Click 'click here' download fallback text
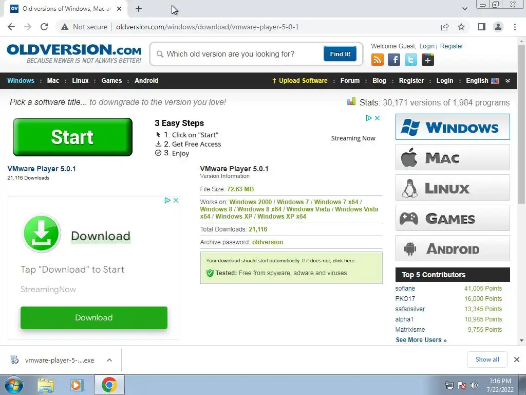The width and height of the screenshot is (526, 395). pyautogui.click(x=344, y=261)
